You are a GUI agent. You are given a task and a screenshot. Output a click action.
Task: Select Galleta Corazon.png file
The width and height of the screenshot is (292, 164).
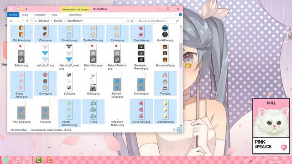pyautogui.click(x=69, y=113)
